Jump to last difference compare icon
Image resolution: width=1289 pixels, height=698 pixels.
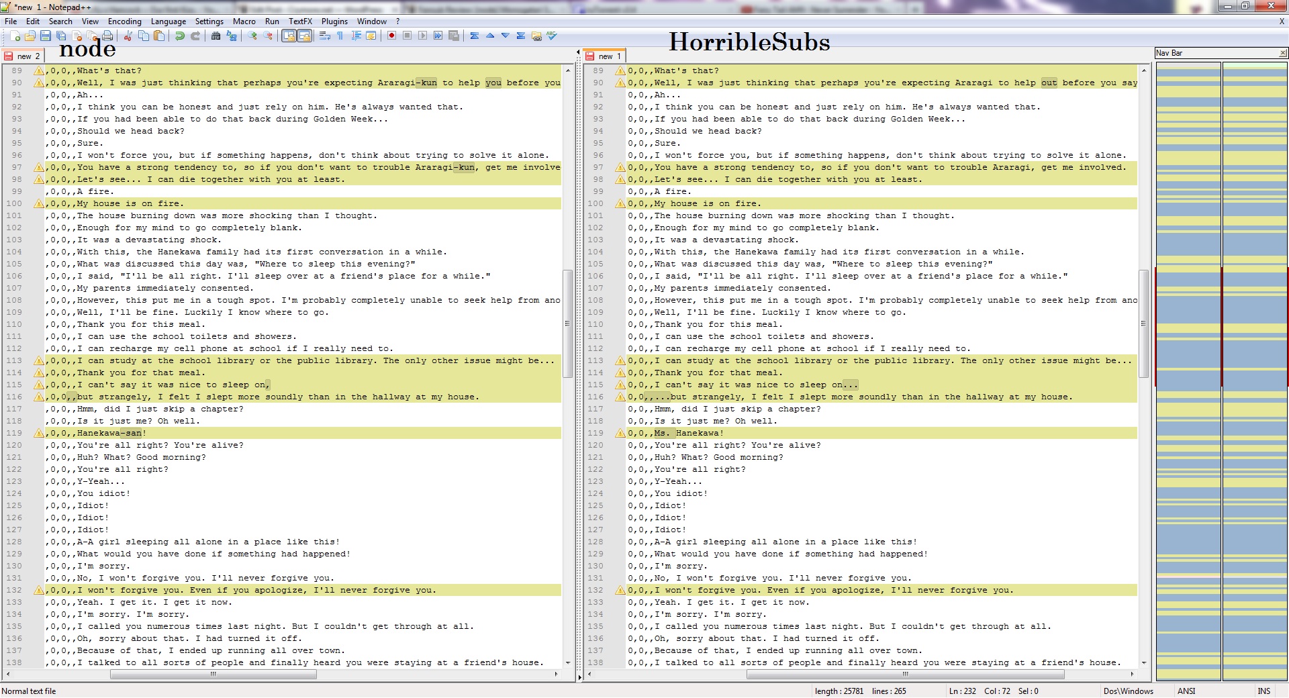(x=521, y=36)
